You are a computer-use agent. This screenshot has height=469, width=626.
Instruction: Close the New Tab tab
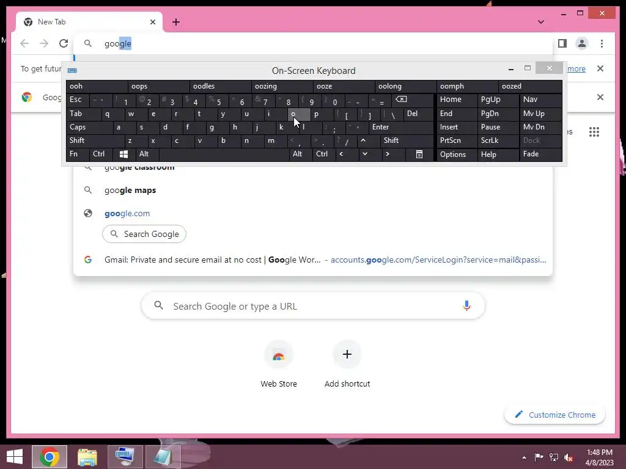[152, 22]
